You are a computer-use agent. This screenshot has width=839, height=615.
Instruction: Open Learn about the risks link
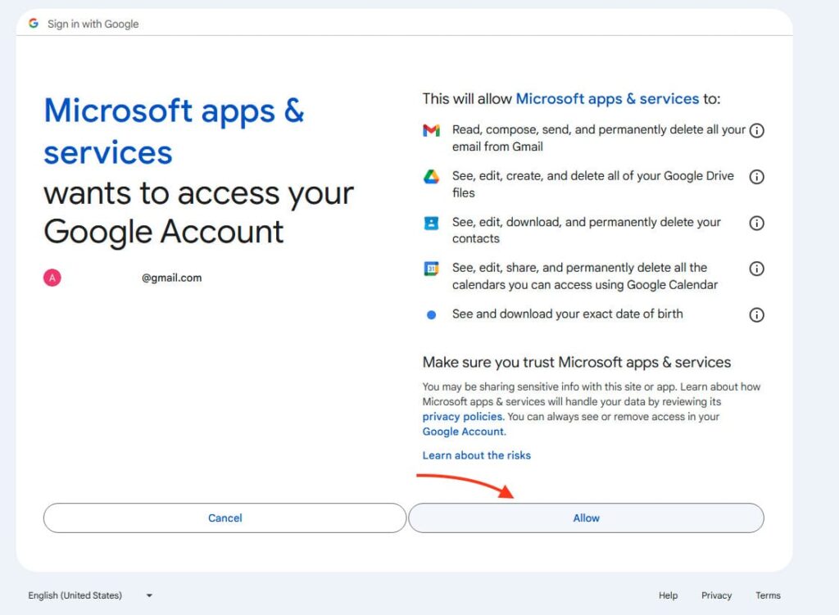coord(477,455)
